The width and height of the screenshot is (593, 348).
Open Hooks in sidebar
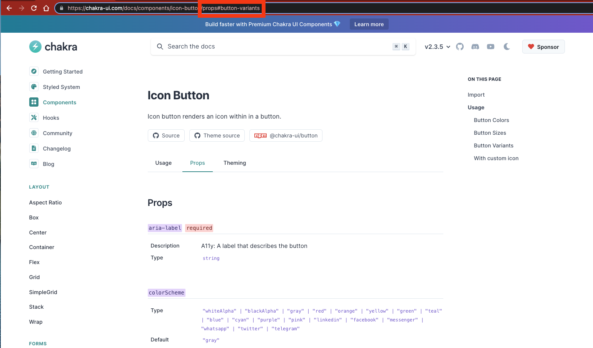coord(51,118)
